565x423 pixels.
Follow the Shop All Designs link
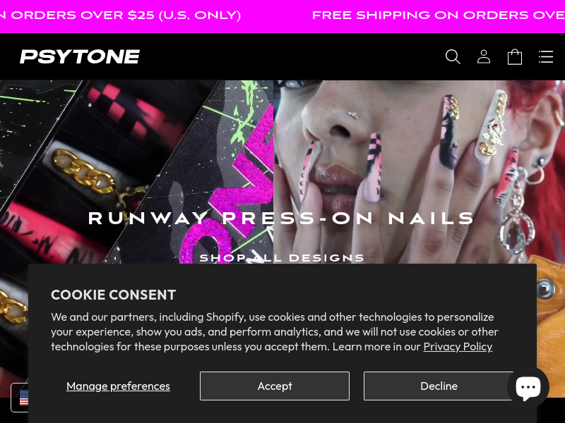tap(282, 258)
